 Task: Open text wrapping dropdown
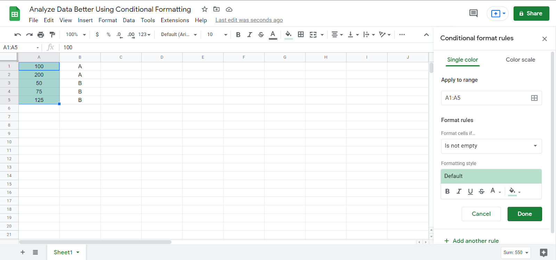coord(369,35)
